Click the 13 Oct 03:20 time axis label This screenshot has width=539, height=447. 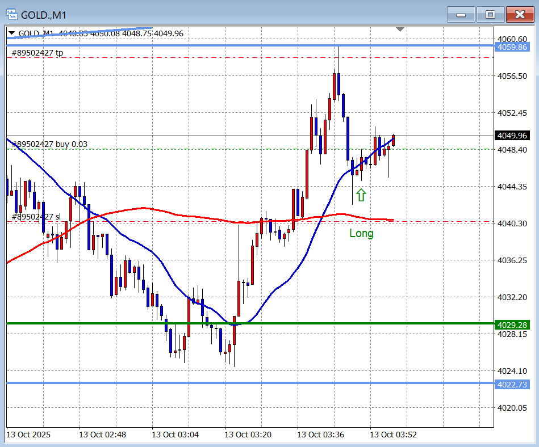[248, 435]
